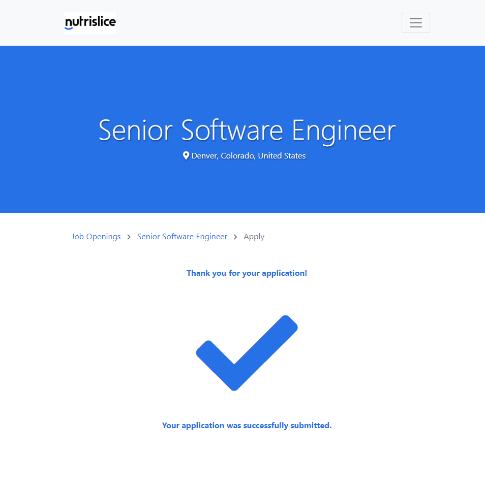The height and width of the screenshot is (481, 485).
Task: Click the chevron before Apply breadcrumb
Action: [235, 237]
